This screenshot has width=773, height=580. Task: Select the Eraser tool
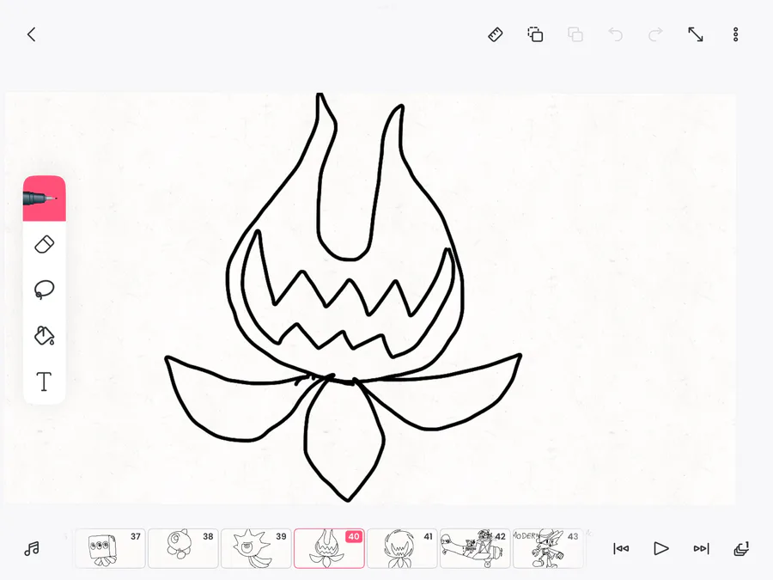[45, 245]
